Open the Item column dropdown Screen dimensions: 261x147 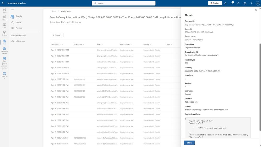coord(172,44)
